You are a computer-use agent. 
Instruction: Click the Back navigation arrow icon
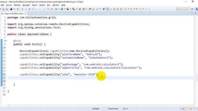(x=140, y=9)
